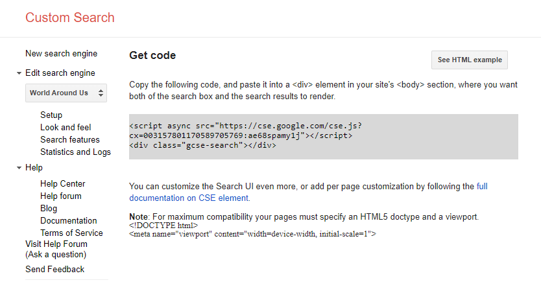541x302 pixels.
Task: Go to Setup settings
Action: (51, 115)
